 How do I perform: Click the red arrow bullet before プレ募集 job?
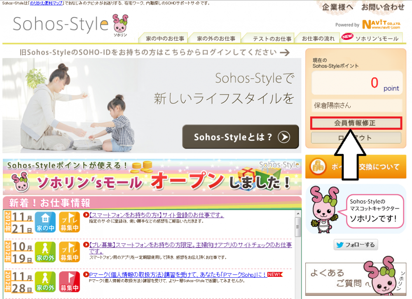[86, 245]
